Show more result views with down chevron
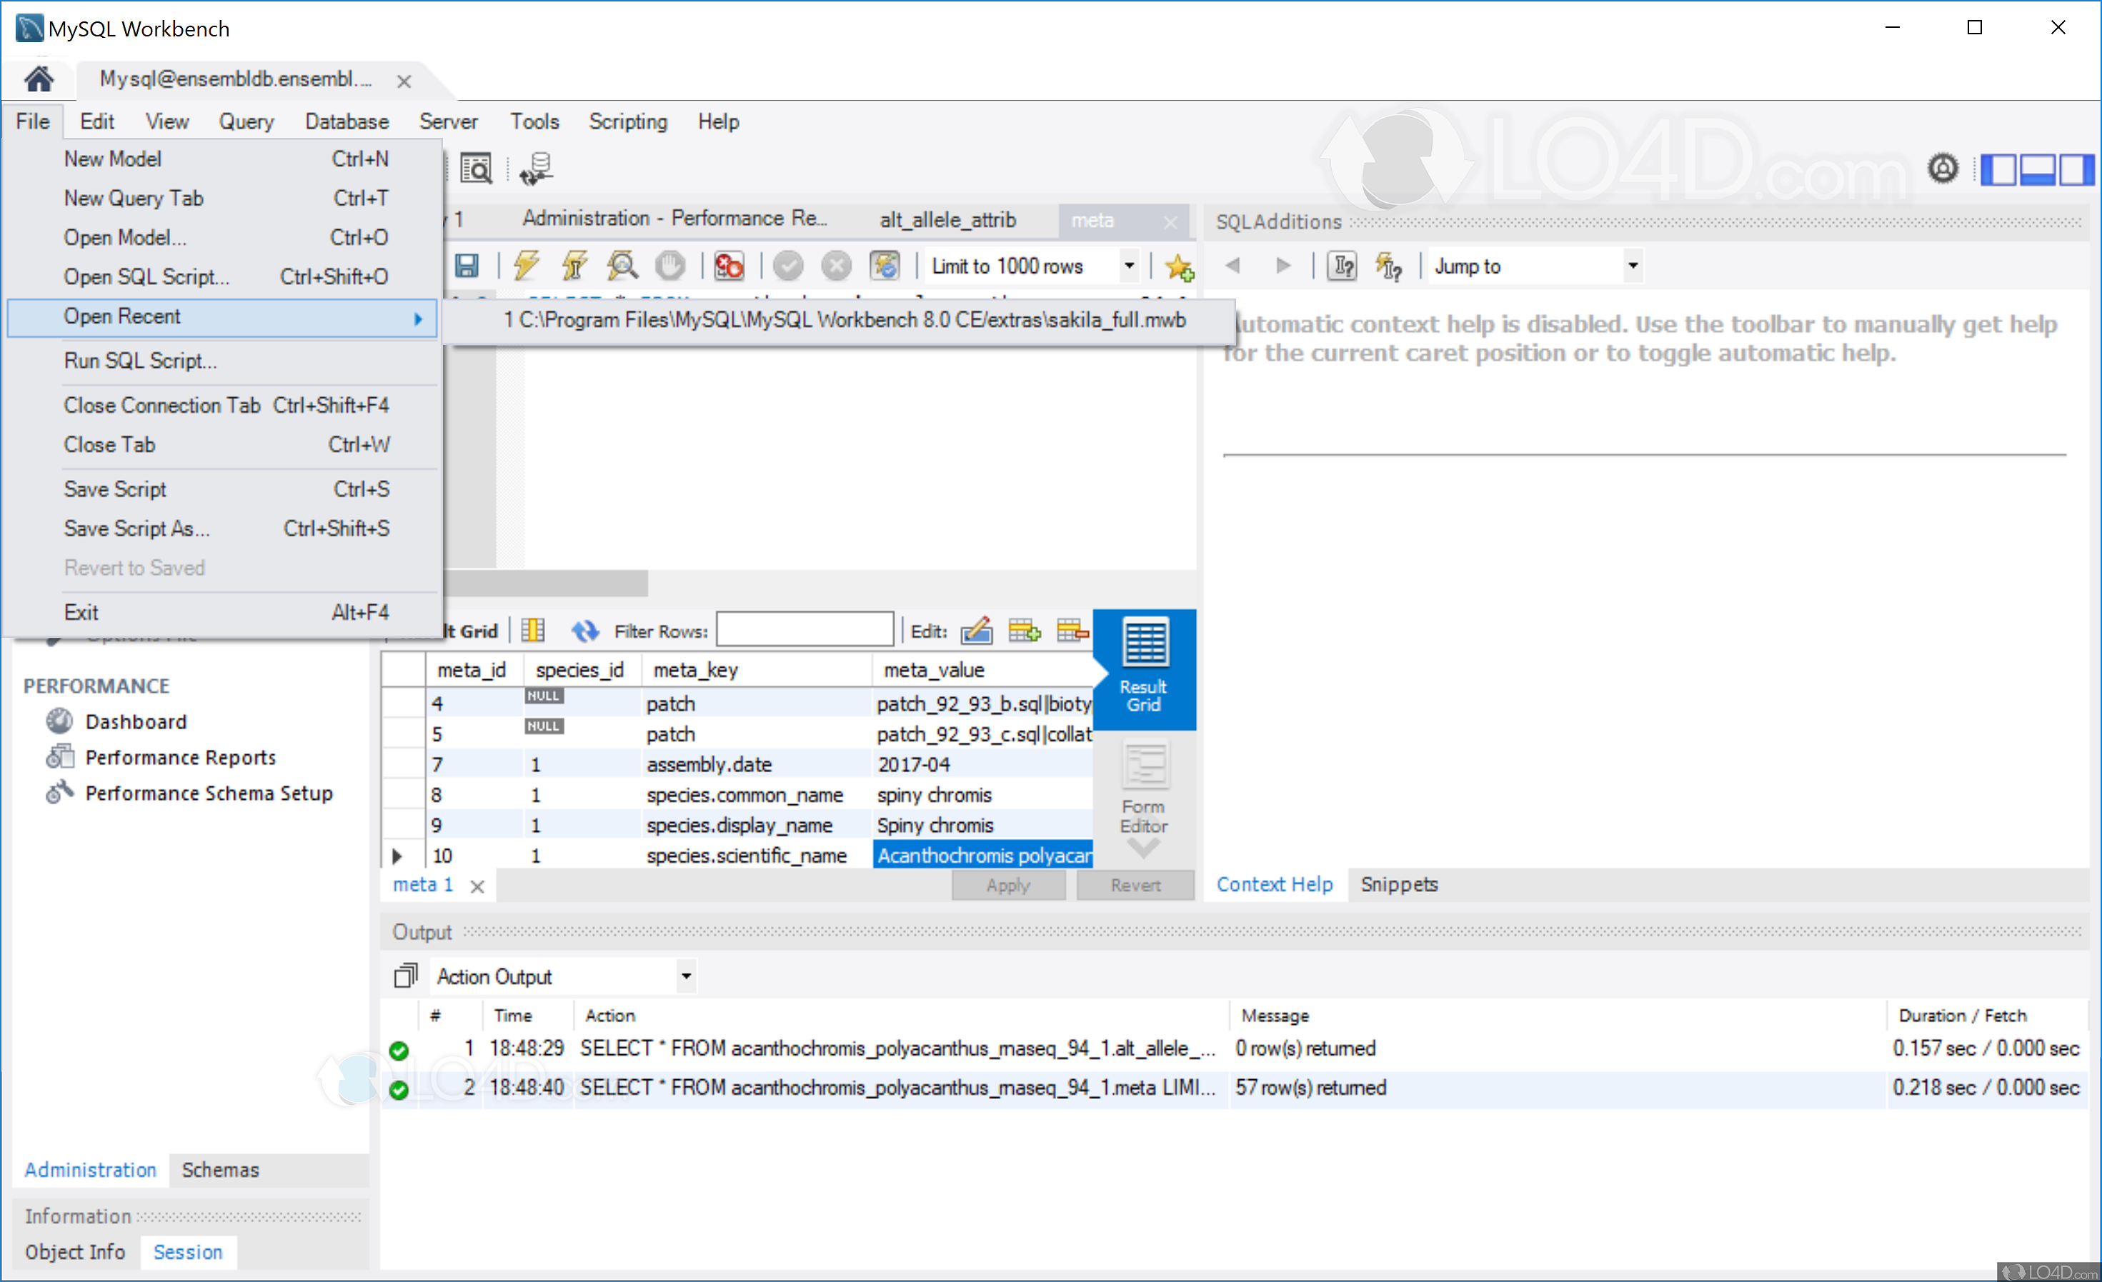The width and height of the screenshot is (2102, 1282). click(1144, 848)
